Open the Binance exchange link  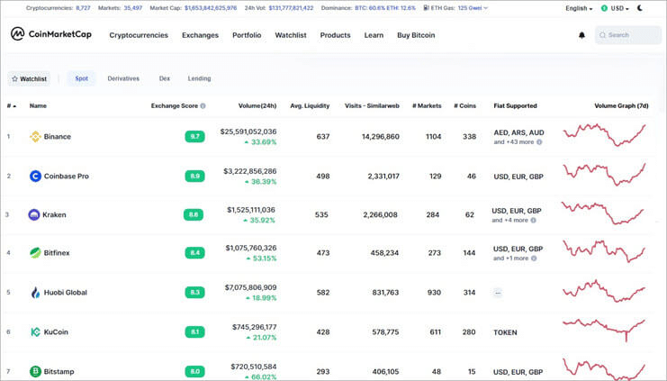57,137
